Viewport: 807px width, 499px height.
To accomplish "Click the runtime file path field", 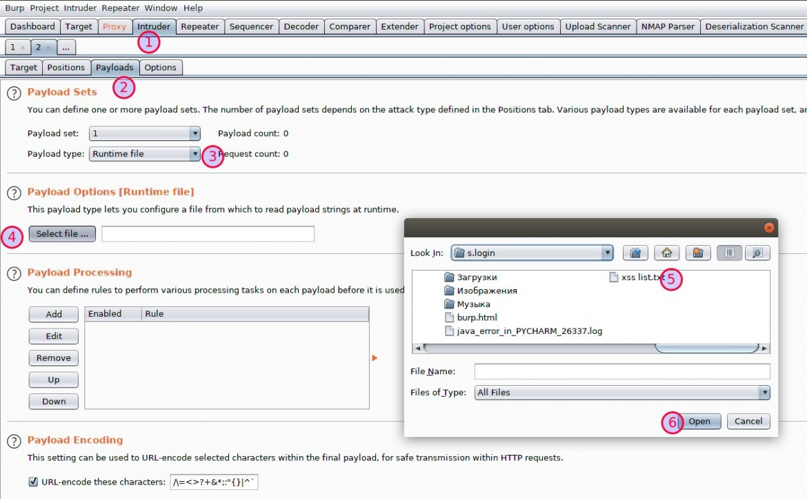I will click(208, 234).
